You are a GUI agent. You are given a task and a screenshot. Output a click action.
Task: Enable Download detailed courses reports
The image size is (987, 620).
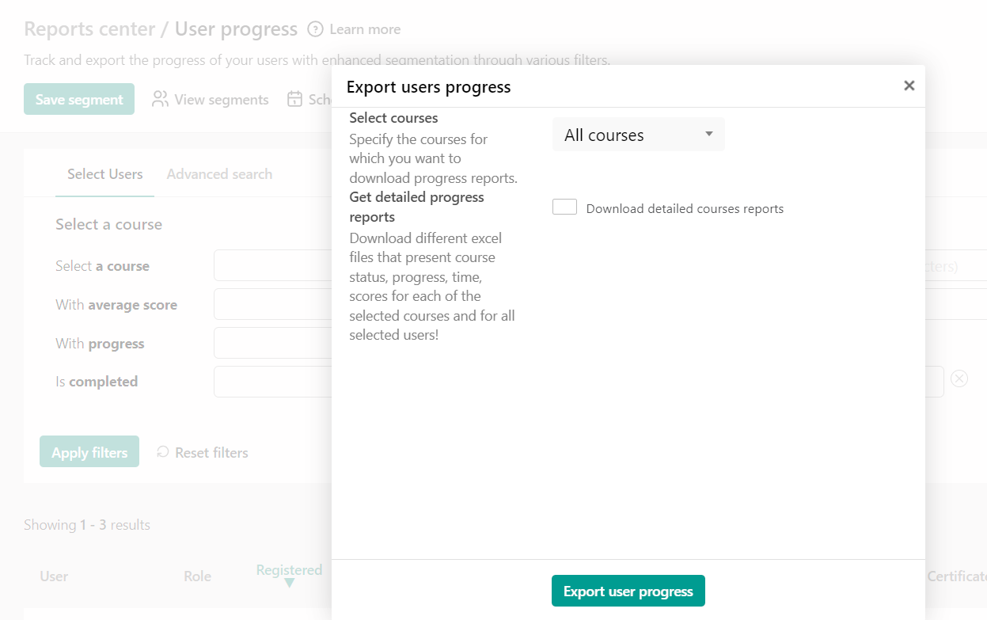[564, 206]
